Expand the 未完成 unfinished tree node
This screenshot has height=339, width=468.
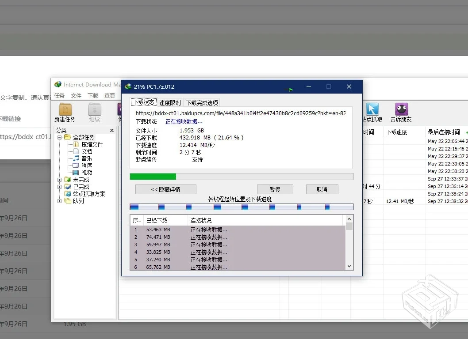(60, 180)
